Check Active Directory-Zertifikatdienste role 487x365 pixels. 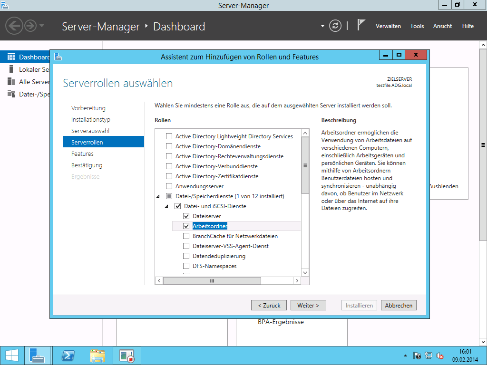click(x=169, y=176)
